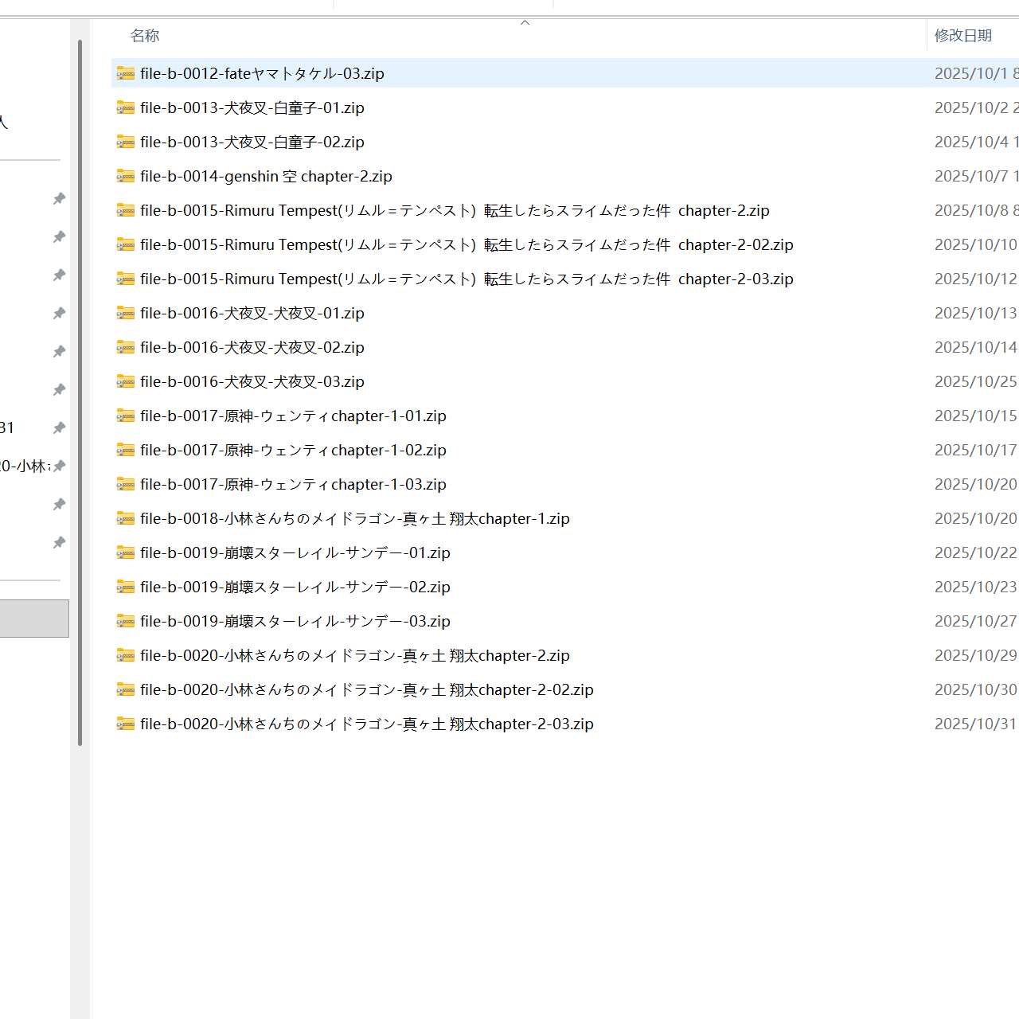This screenshot has width=1019, height=1019.
Task: Click zip icon of file-b-0019-崩壊スターレイル-サンデー-01.zip
Action: 126,552
